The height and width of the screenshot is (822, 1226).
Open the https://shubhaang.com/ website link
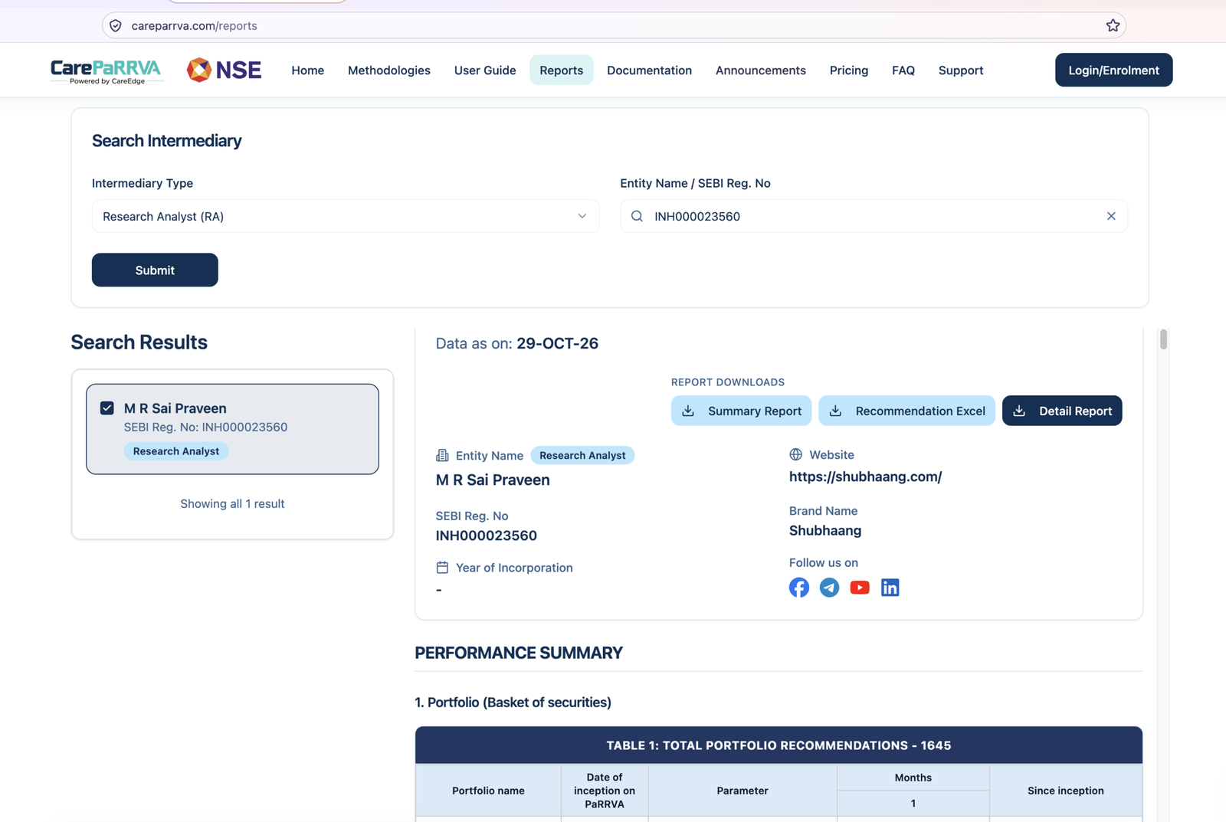865,476
